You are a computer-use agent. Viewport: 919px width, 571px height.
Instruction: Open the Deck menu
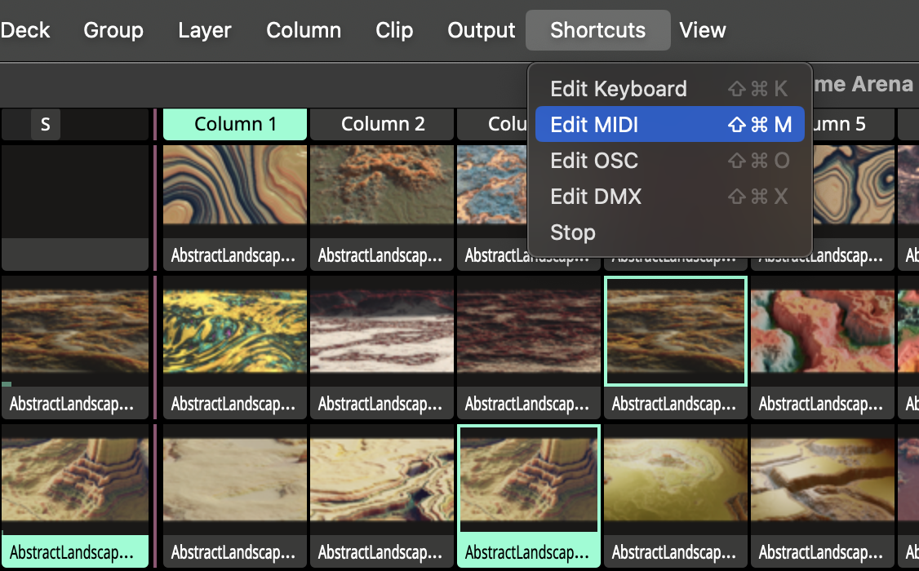[x=24, y=30]
